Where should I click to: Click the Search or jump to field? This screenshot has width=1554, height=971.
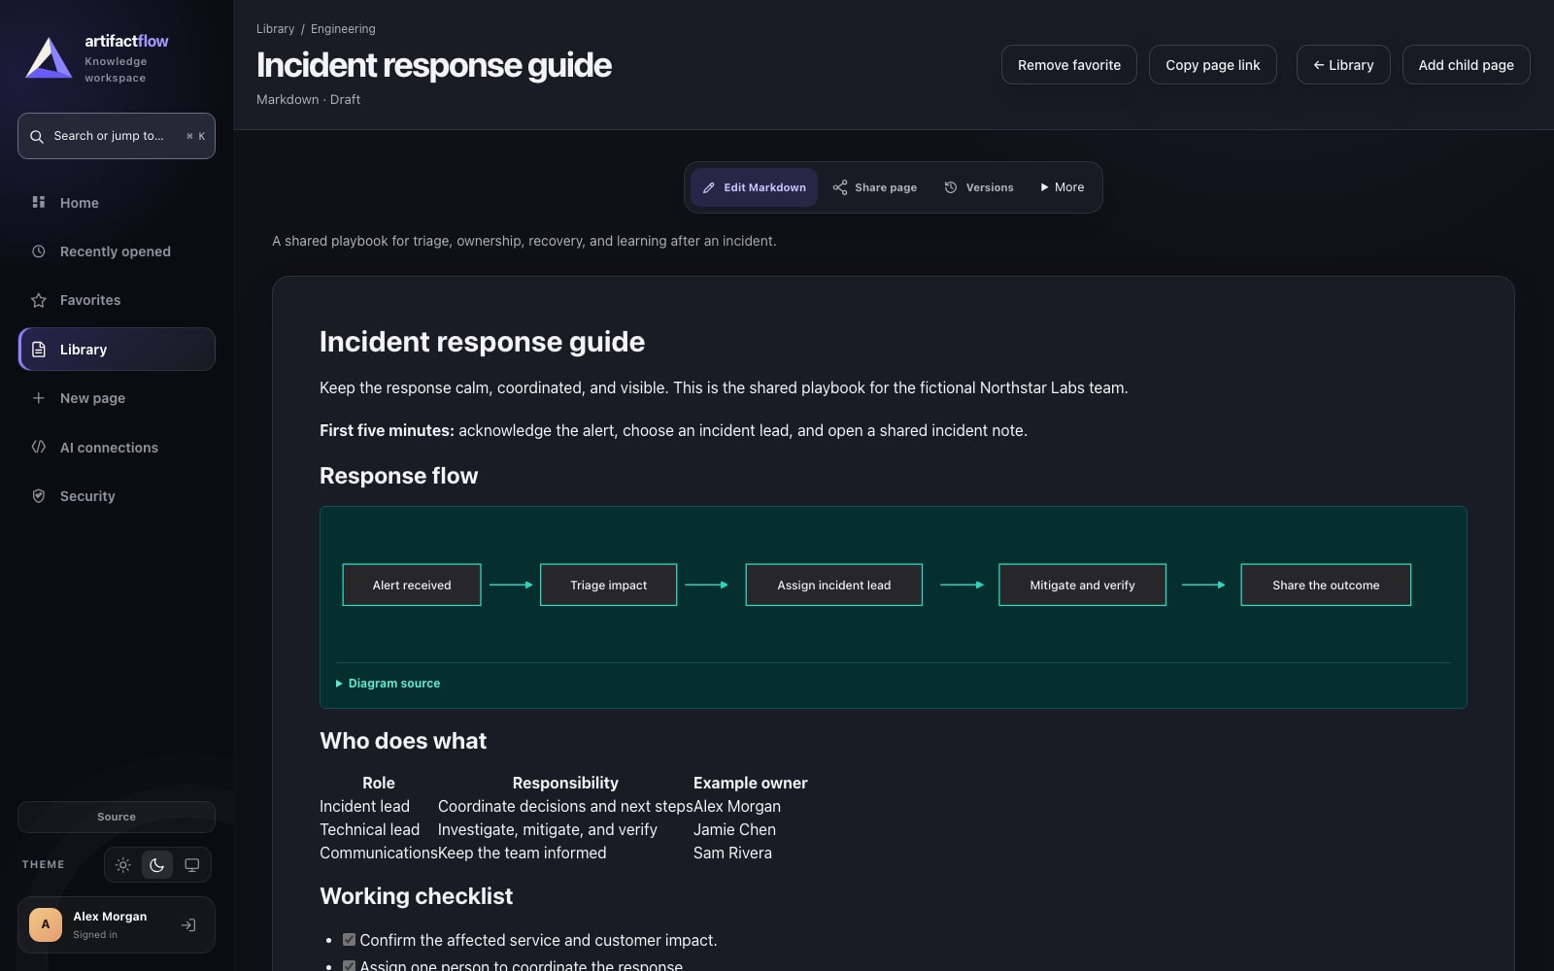[117, 136]
